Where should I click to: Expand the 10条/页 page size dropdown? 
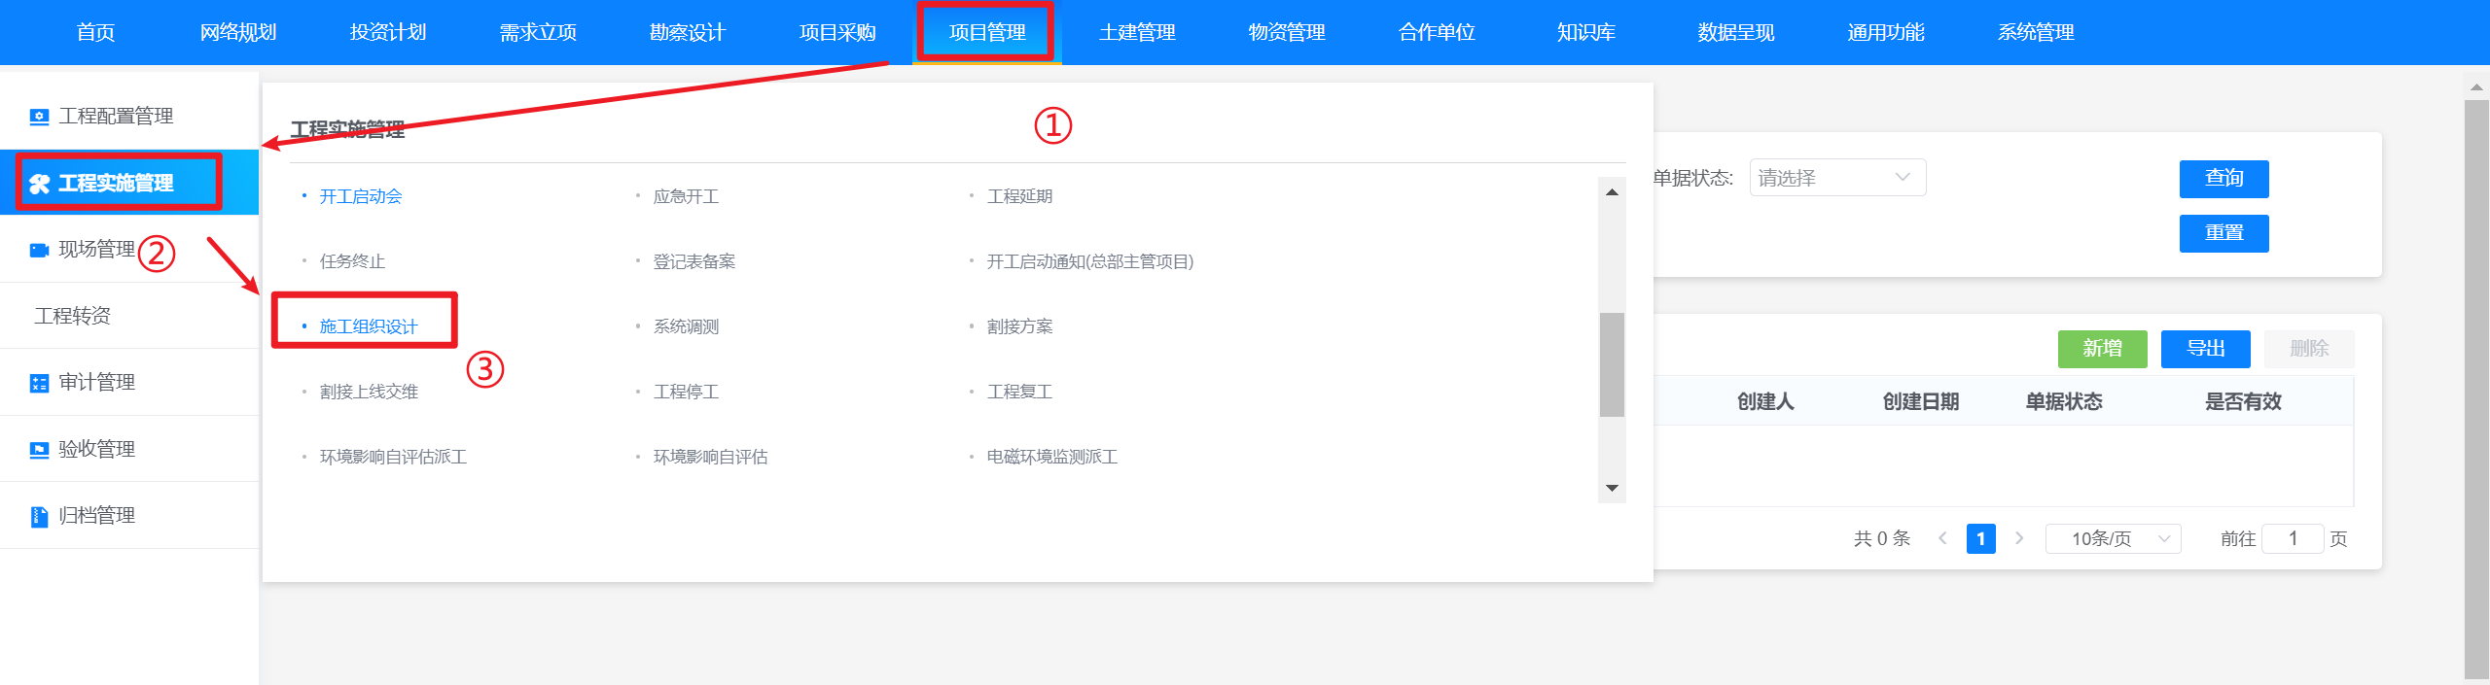(x=2113, y=538)
